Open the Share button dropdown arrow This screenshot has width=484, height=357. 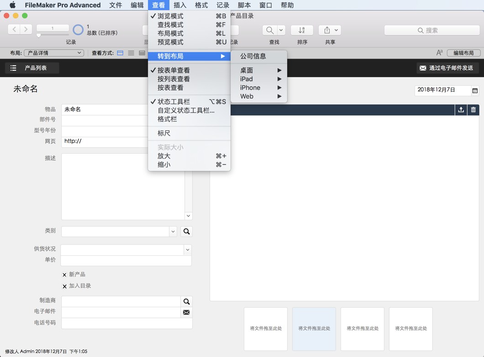coord(336,30)
